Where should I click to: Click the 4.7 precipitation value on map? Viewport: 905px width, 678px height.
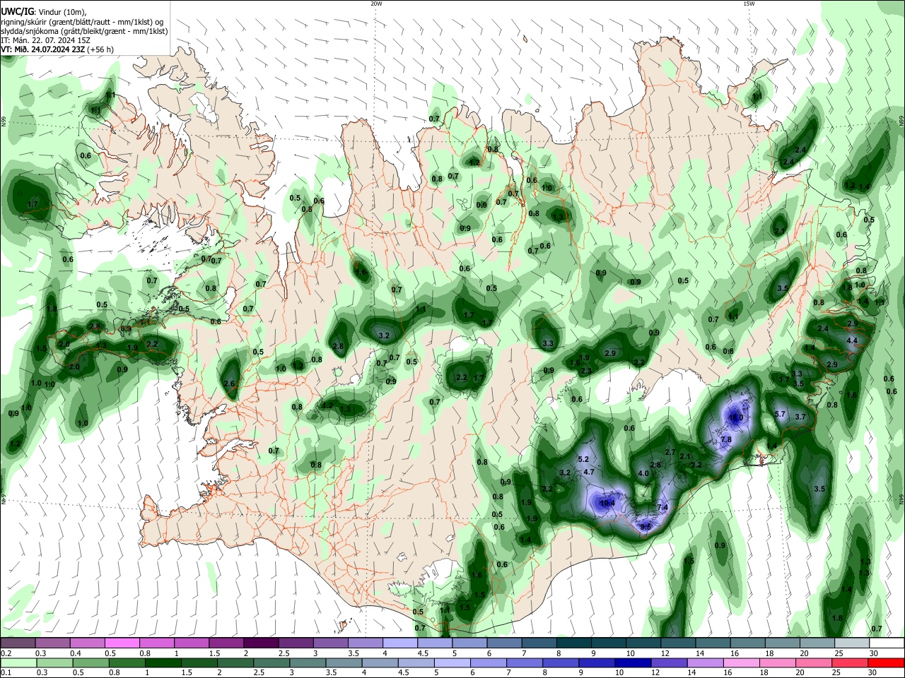[x=588, y=471]
